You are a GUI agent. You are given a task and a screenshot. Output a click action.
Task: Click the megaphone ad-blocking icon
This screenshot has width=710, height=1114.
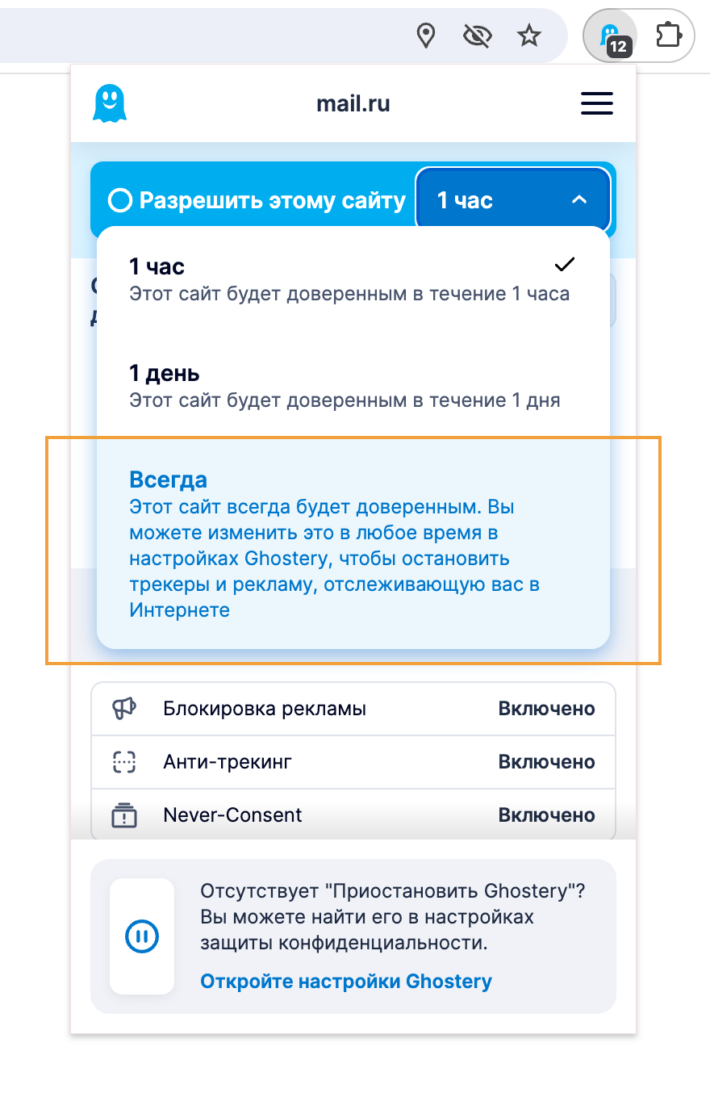pyautogui.click(x=124, y=709)
